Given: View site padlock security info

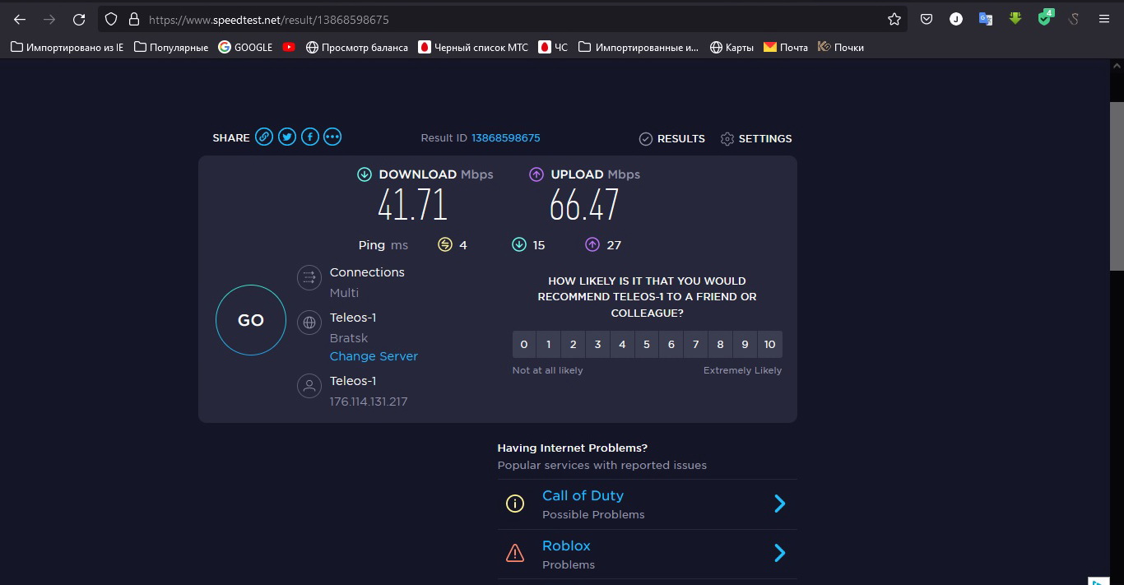Looking at the screenshot, I should [134, 19].
